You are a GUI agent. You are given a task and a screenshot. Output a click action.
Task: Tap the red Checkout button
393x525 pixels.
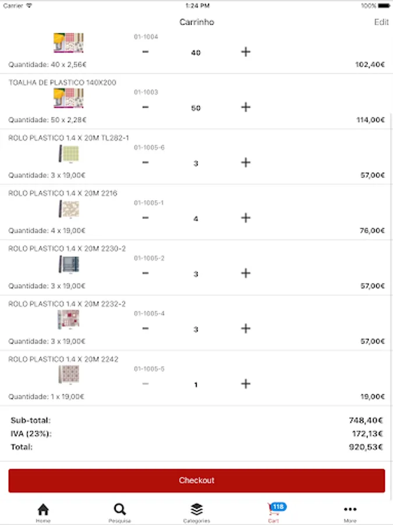[x=196, y=481]
